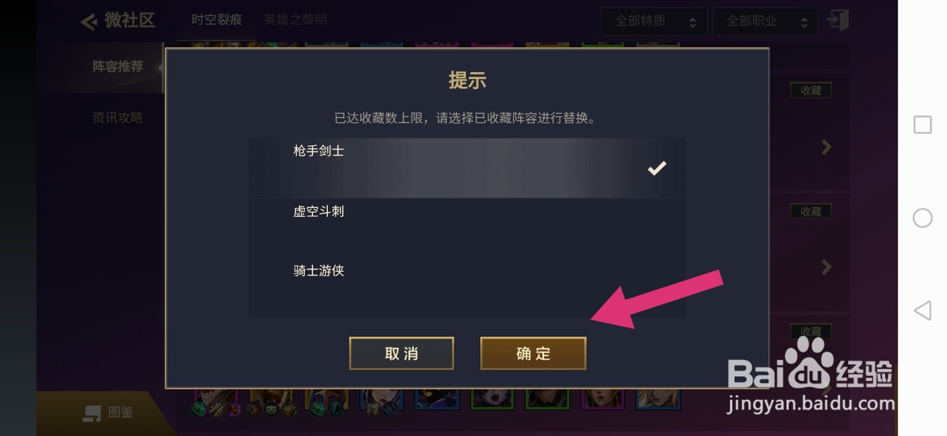Switch to 时空裂痕 tab
Viewport: 947px width, 436px height.
217,19
